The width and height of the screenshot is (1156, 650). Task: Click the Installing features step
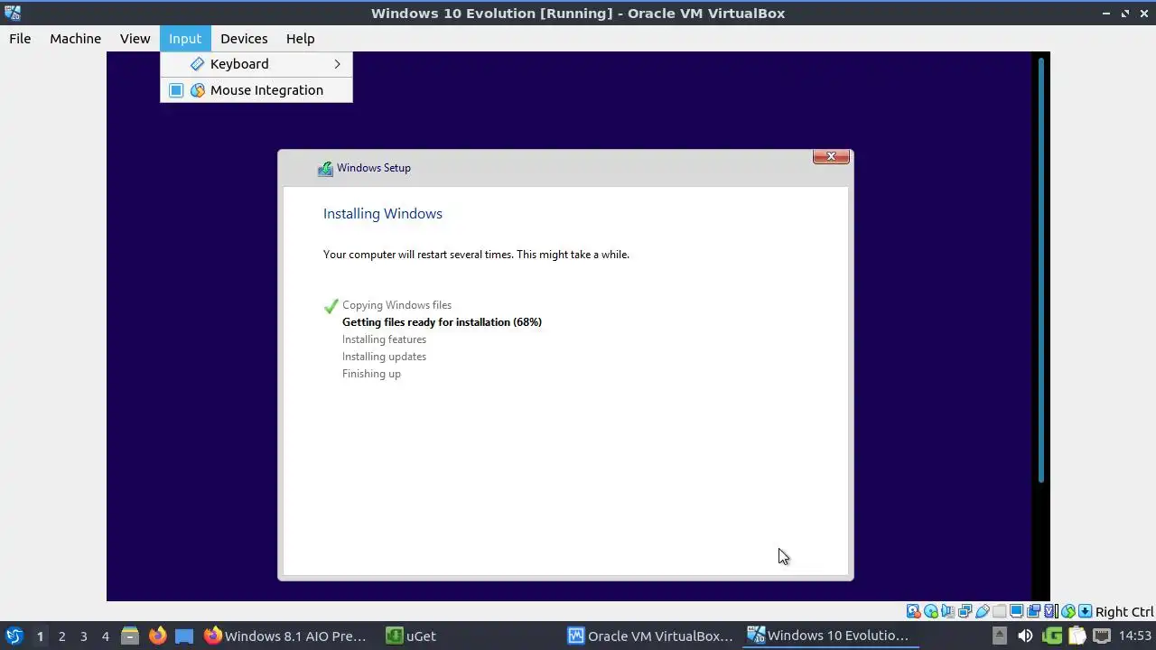384,339
